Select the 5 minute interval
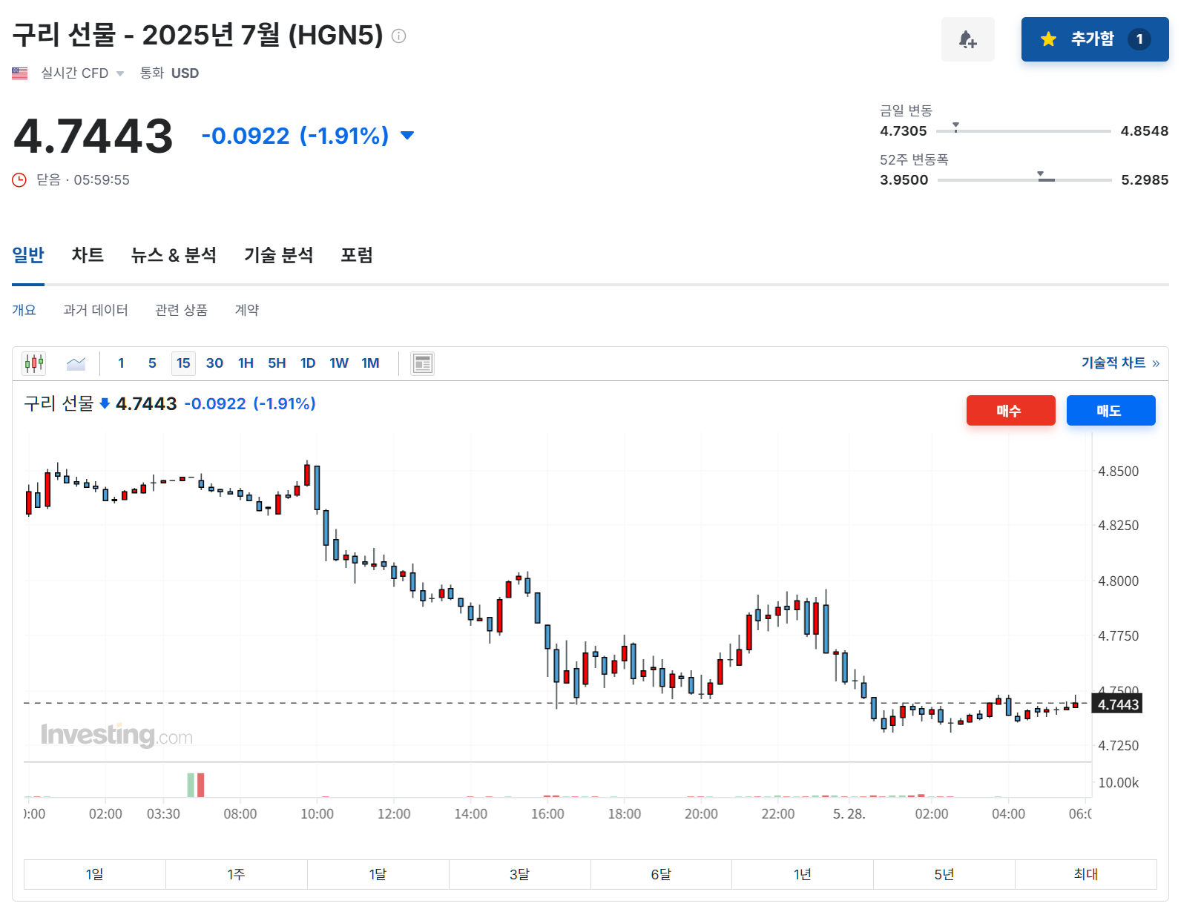 tap(152, 363)
